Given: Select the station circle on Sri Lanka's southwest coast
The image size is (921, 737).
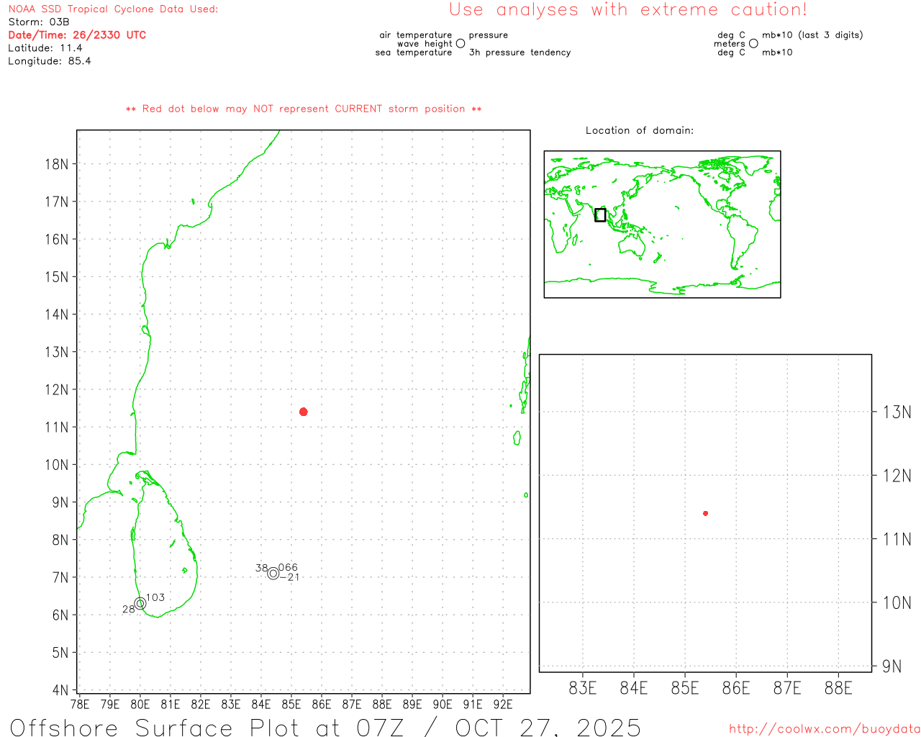Looking at the screenshot, I should click(140, 603).
